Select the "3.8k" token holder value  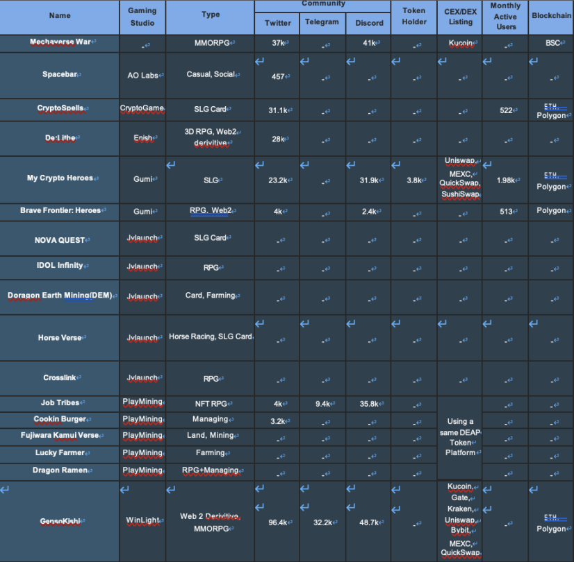414,180
